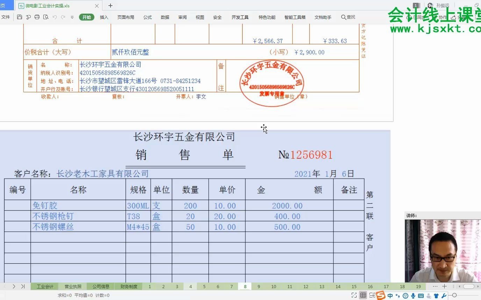Switch to sheet tab 13
Screen dimensions: 481x300
pos(322,286)
